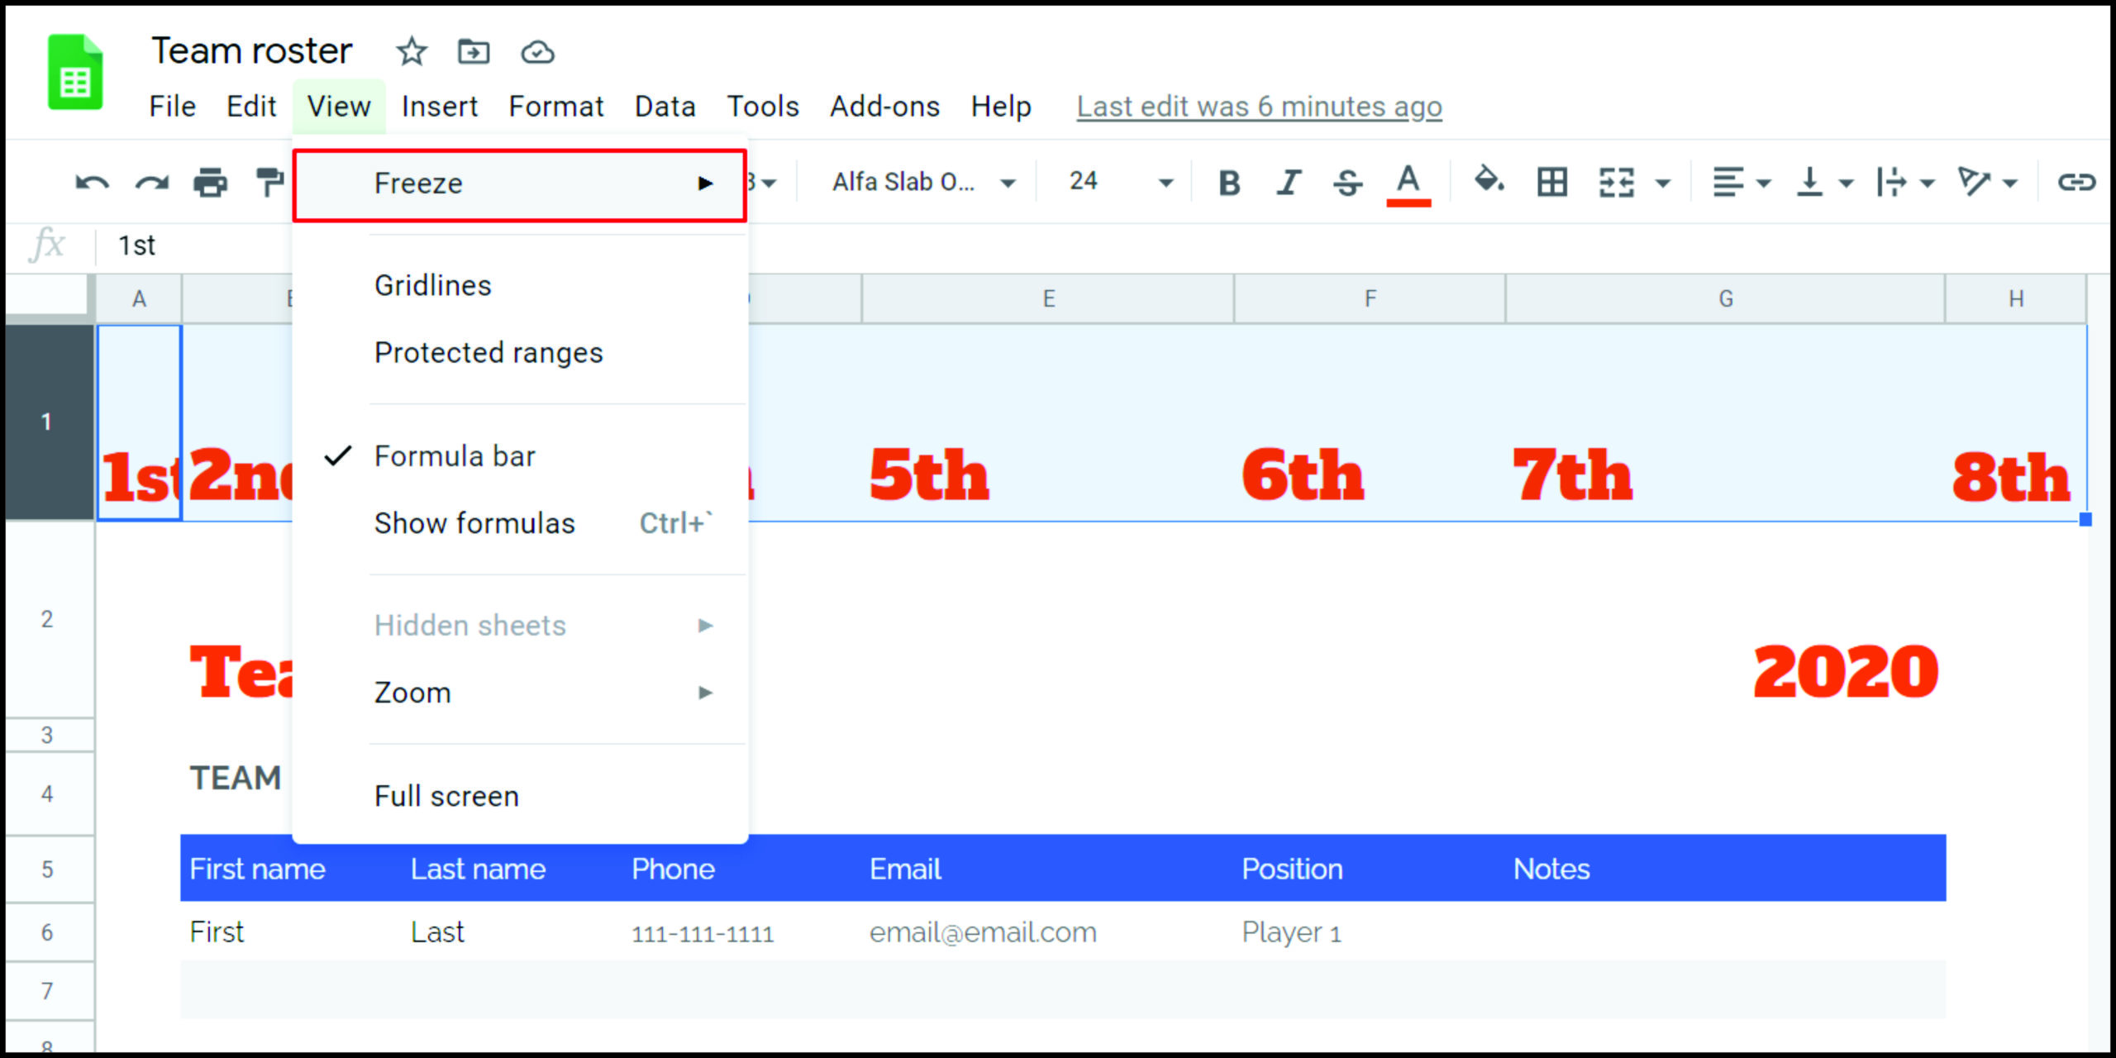Apply Strikethrough formatting
2116x1058 pixels.
(x=1347, y=183)
